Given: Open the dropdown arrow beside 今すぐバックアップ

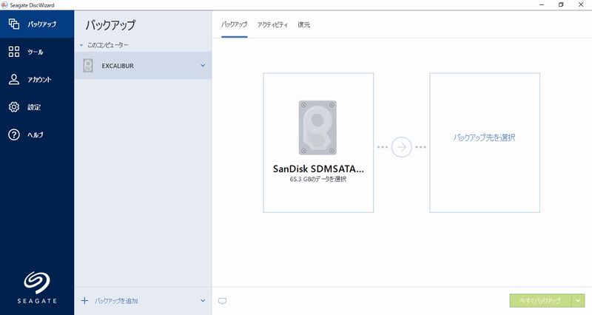Looking at the screenshot, I should pos(578,301).
